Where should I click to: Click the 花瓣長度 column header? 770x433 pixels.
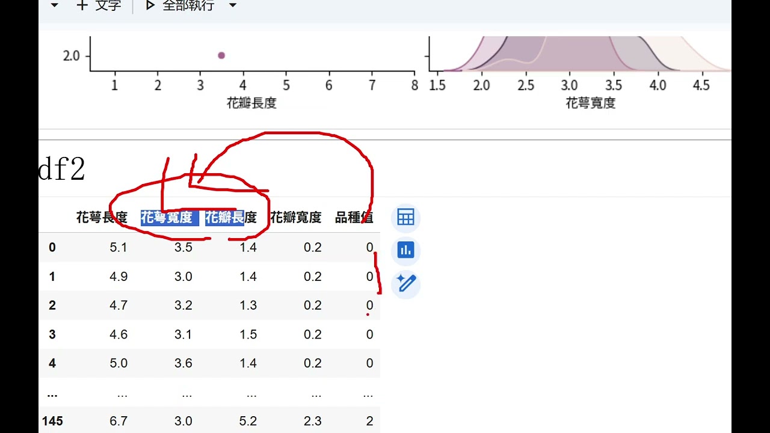click(x=231, y=217)
